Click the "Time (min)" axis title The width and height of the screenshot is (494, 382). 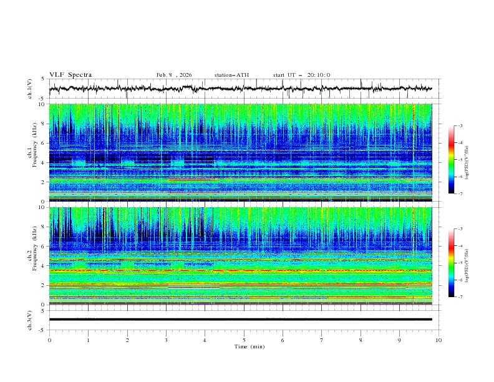point(249,346)
